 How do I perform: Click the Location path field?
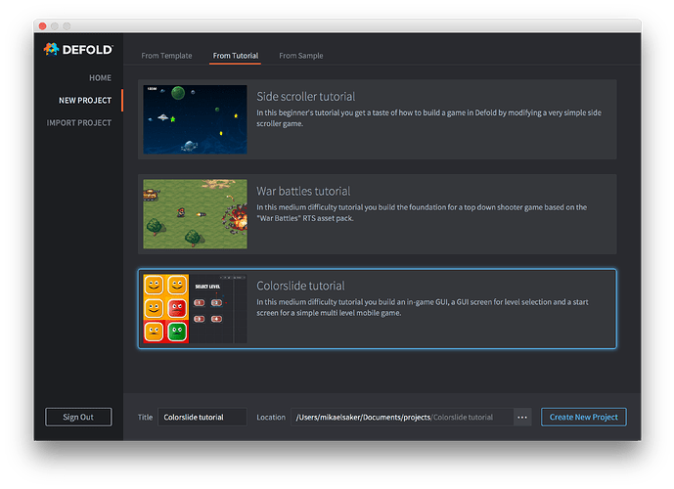point(399,418)
